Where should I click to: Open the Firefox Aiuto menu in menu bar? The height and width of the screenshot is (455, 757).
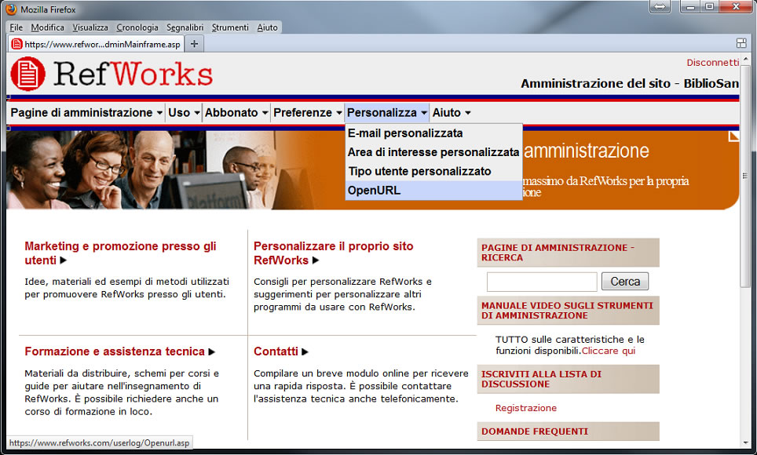tap(268, 27)
